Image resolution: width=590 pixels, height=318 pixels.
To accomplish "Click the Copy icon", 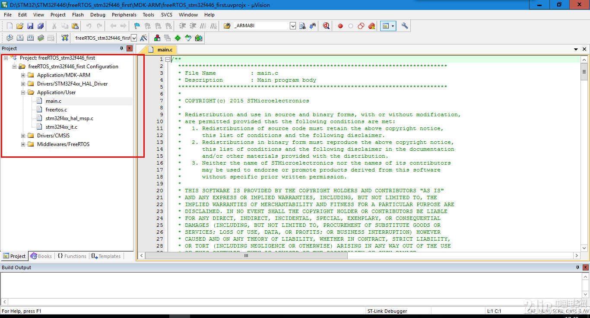I will (65, 26).
